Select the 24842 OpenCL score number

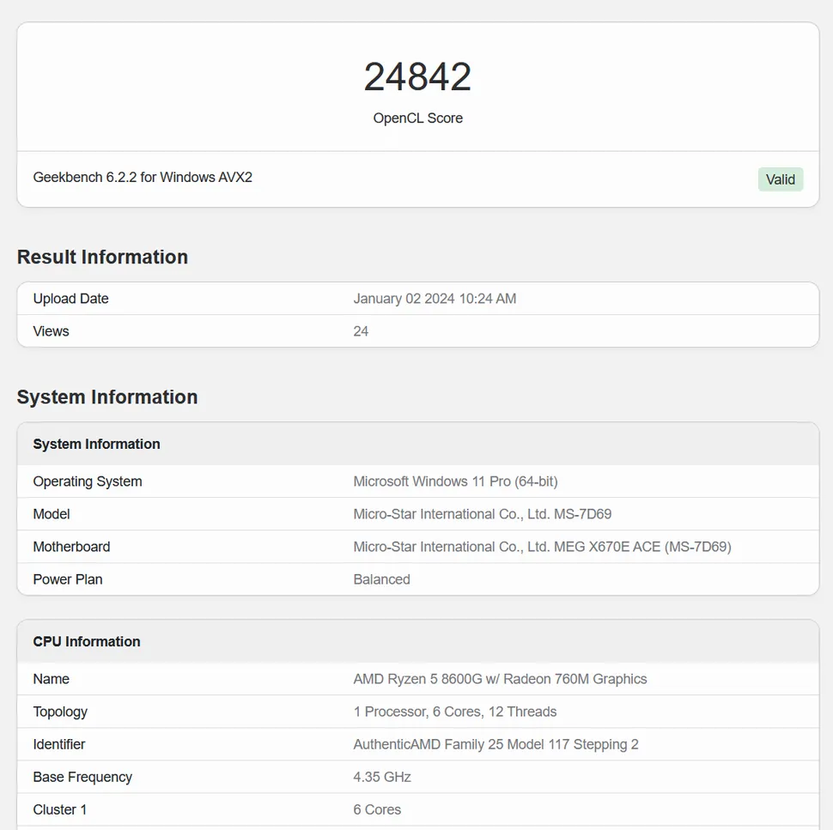tap(417, 76)
